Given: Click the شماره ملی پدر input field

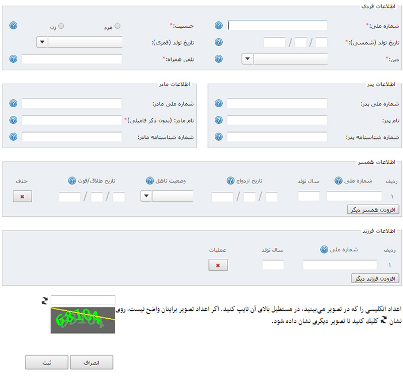Looking at the screenshot, I should coord(277,103).
